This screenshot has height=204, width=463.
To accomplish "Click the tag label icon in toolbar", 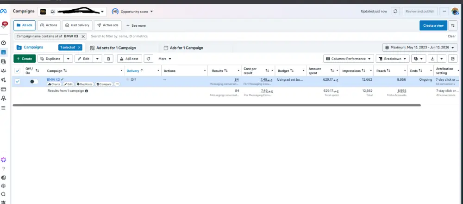I will (149, 59).
